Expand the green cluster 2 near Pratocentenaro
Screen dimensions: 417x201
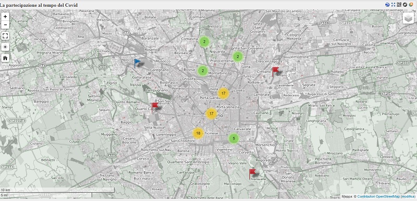(x=238, y=56)
